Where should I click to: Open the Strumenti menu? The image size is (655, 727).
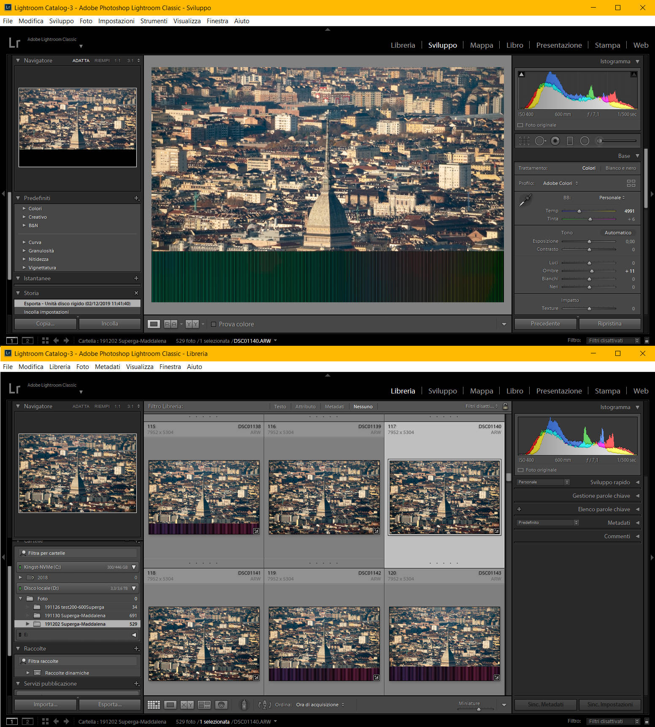pyautogui.click(x=154, y=21)
